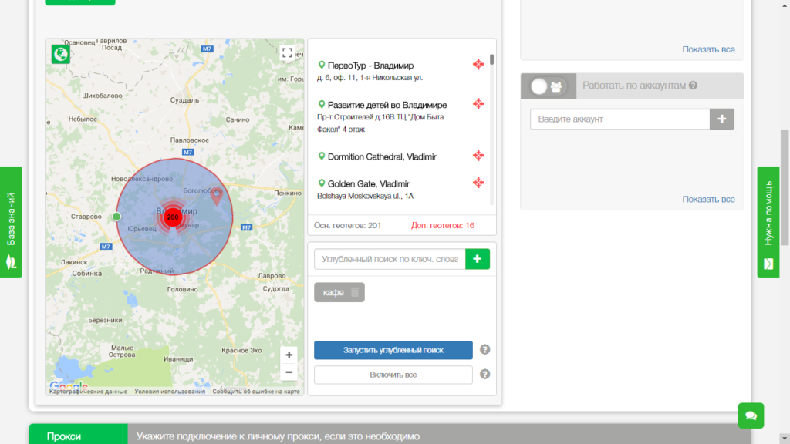Delete the кафе keyword with trash icon
The width and height of the screenshot is (790, 444).
[355, 292]
